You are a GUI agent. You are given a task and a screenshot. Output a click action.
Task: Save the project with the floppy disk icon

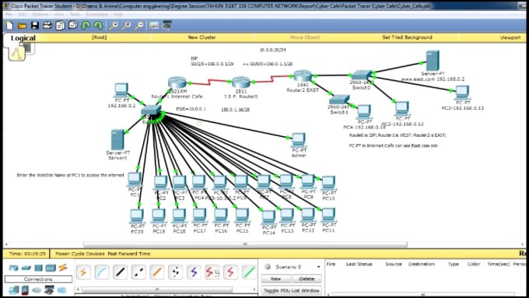35,26
